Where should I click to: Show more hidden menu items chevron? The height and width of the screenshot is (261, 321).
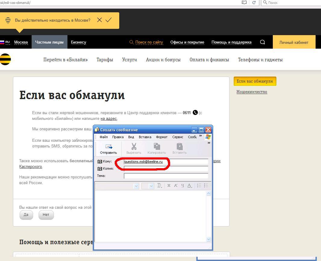click(x=201, y=136)
